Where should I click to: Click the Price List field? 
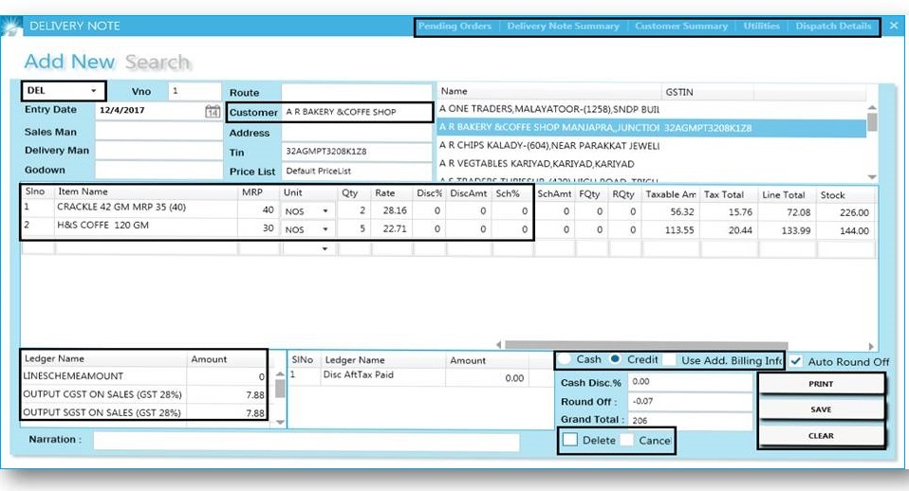point(357,172)
